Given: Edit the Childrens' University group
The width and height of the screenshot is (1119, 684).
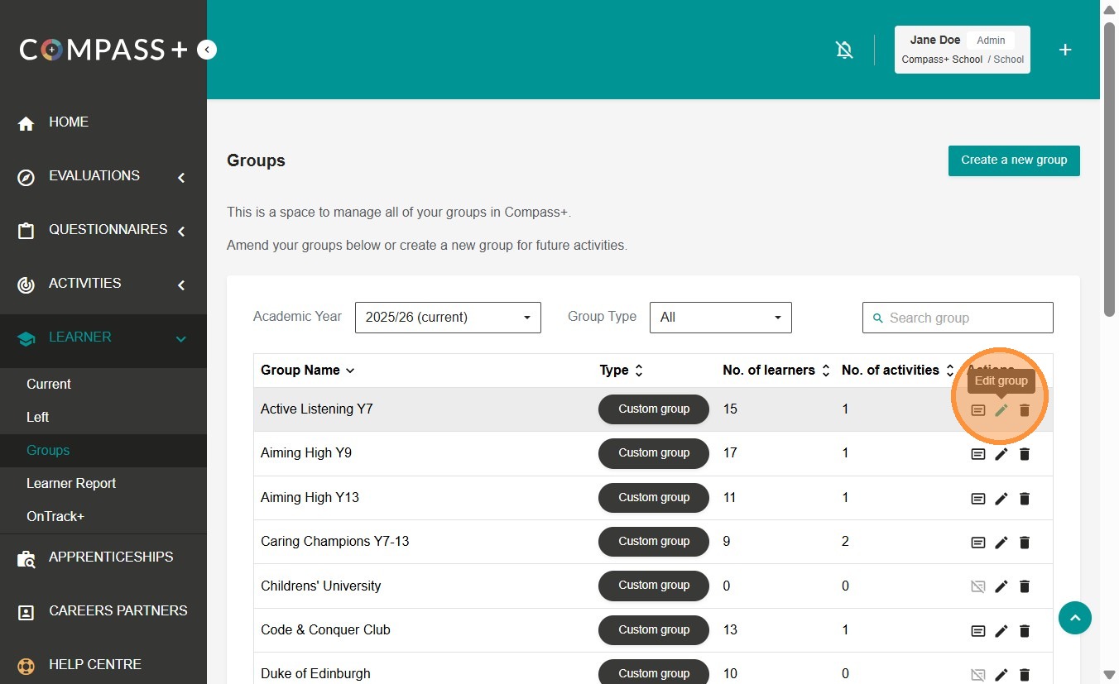Looking at the screenshot, I should 1001,586.
